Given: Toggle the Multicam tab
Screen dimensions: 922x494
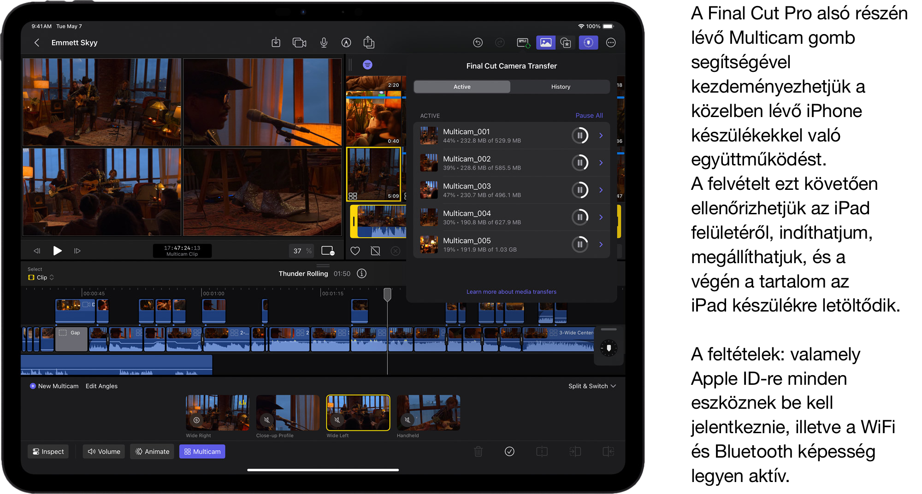Looking at the screenshot, I should click(x=202, y=452).
